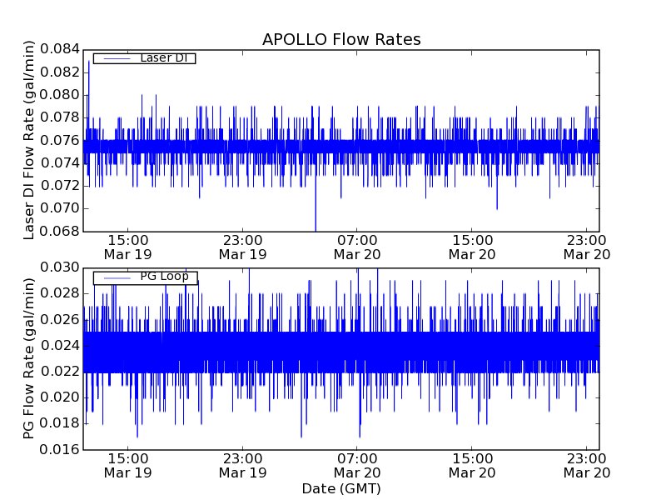Click '23:00 Mar 20' under the Laser DI plot
The height and width of the screenshot is (500, 666).
click(x=587, y=247)
